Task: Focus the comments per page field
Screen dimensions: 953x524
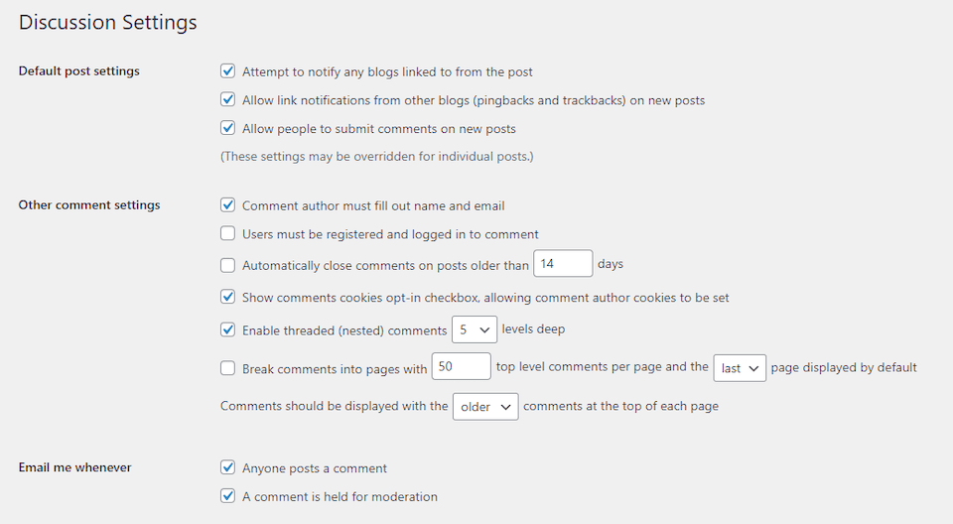Action: tap(462, 366)
